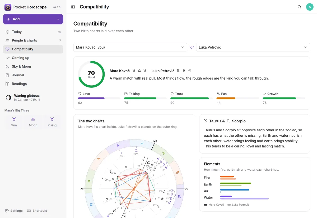317x218 pixels.
Task: Click the AC marker on chart
Action: pos(82,189)
